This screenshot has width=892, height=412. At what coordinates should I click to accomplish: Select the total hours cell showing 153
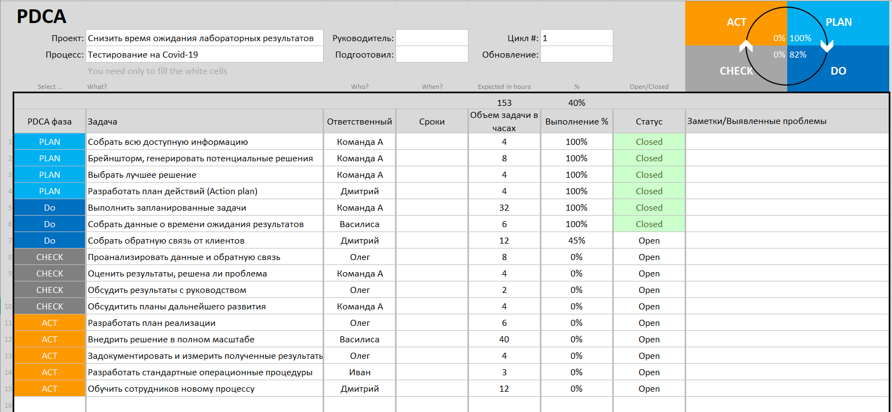click(x=504, y=103)
